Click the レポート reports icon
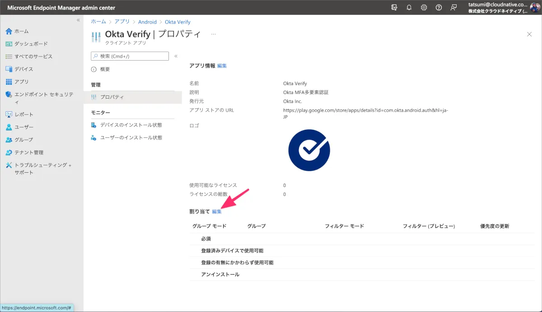542x312 pixels. pyautogui.click(x=9, y=114)
